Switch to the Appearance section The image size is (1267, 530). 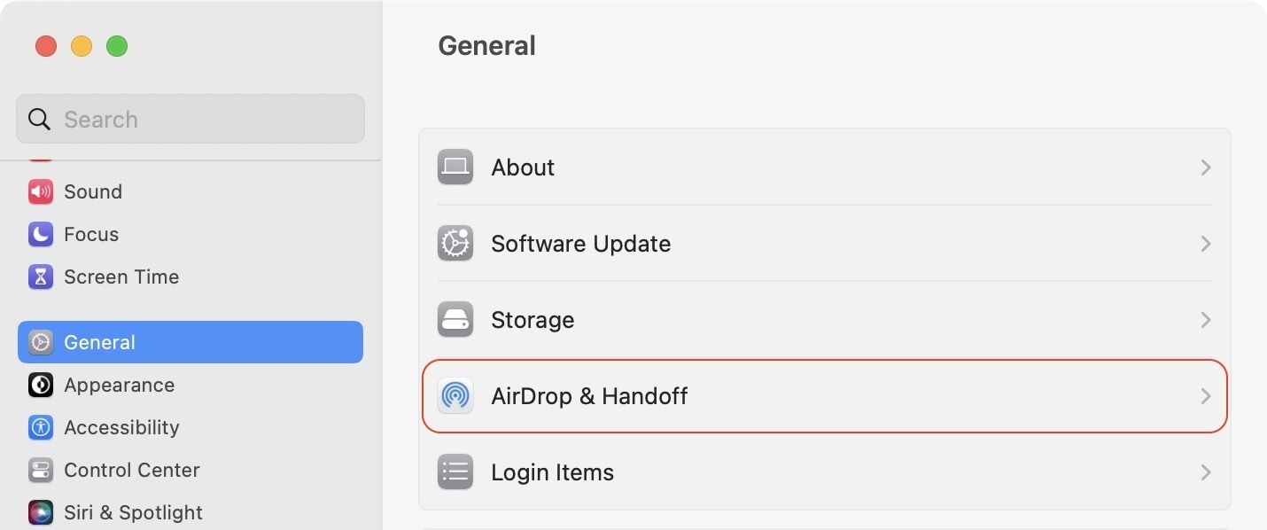(120, 385)
